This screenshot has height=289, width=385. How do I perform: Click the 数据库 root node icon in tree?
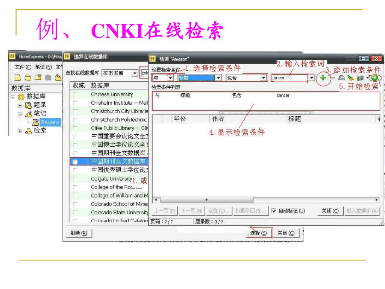tap(21, 97)
